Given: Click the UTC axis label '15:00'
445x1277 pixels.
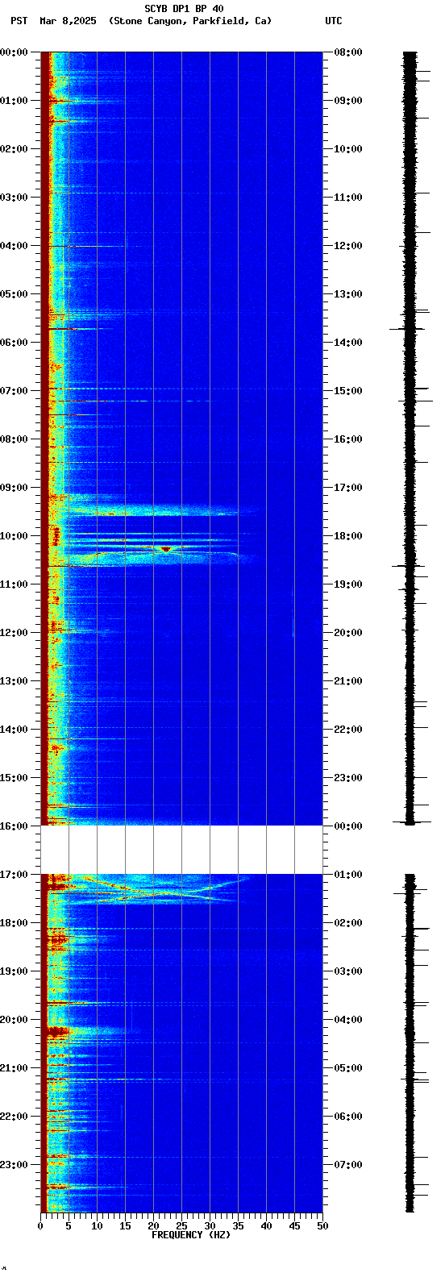Looking at the screenshot, I should pyautogui.click(x=348, y=391).
